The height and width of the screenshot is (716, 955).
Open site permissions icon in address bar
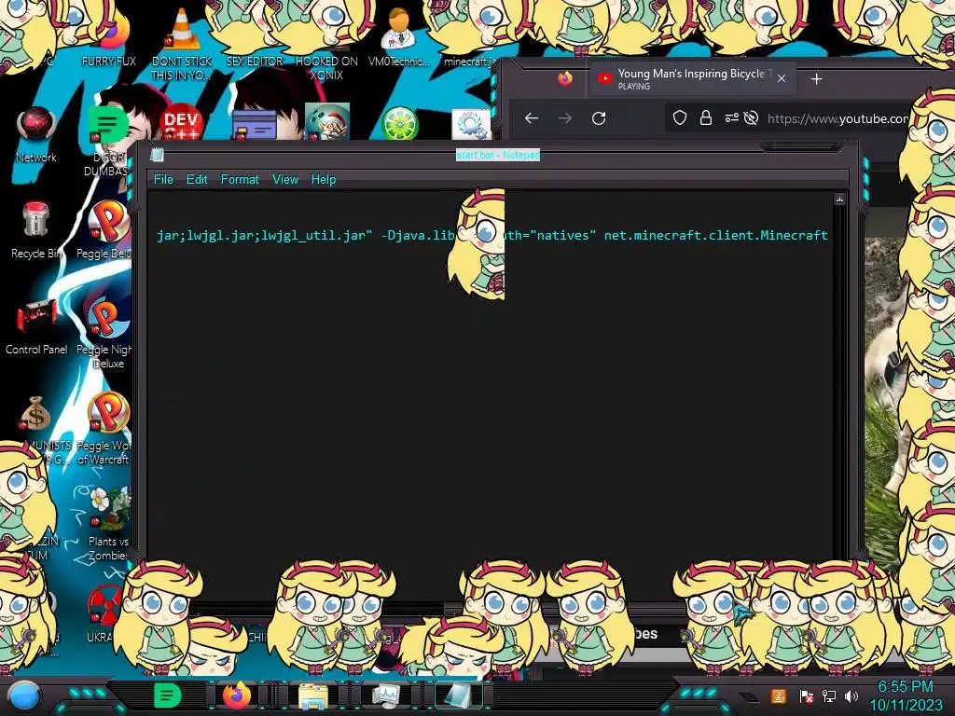click(x=731, y=118)
